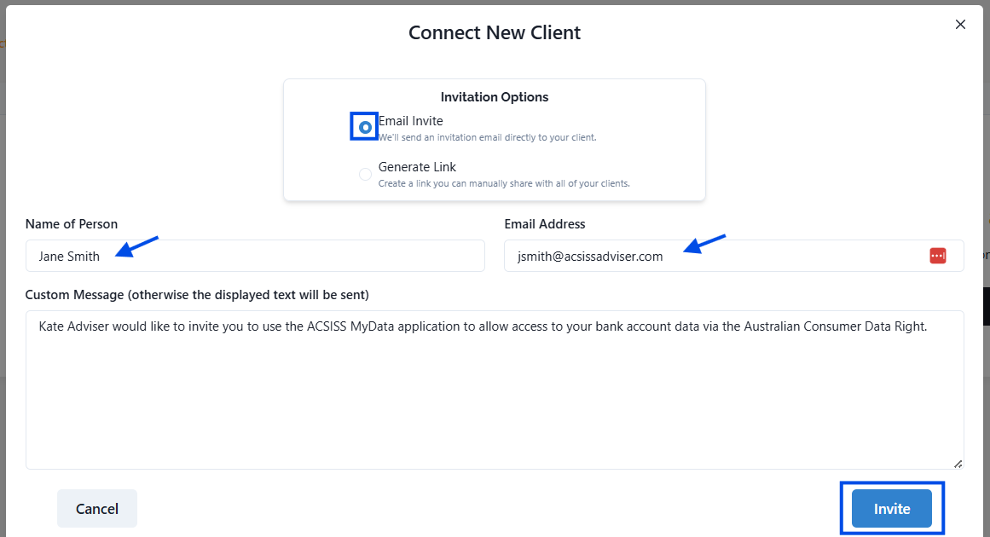
Task: Click inside the Custom Message text area
Action: point(495,401)
